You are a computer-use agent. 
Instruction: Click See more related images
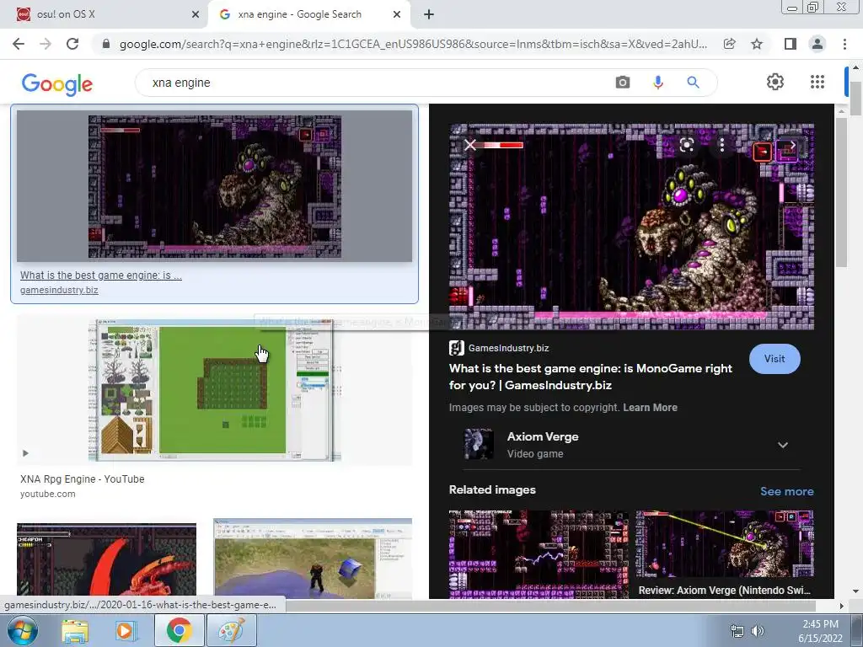click(786, 491)
